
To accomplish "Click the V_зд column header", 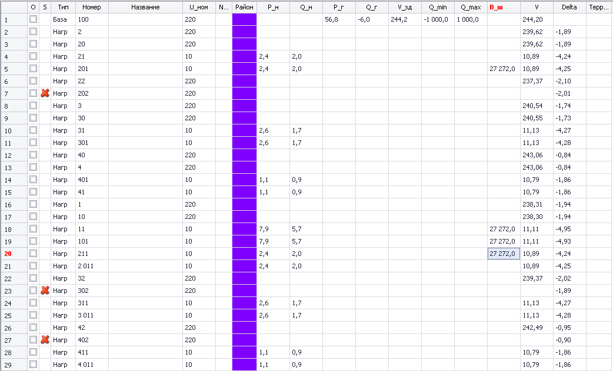I will [405, 7].
